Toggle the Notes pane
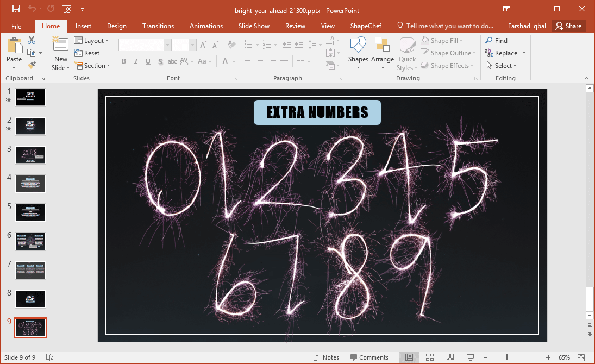This screenshot has height=364, width=595. [327, 357]
